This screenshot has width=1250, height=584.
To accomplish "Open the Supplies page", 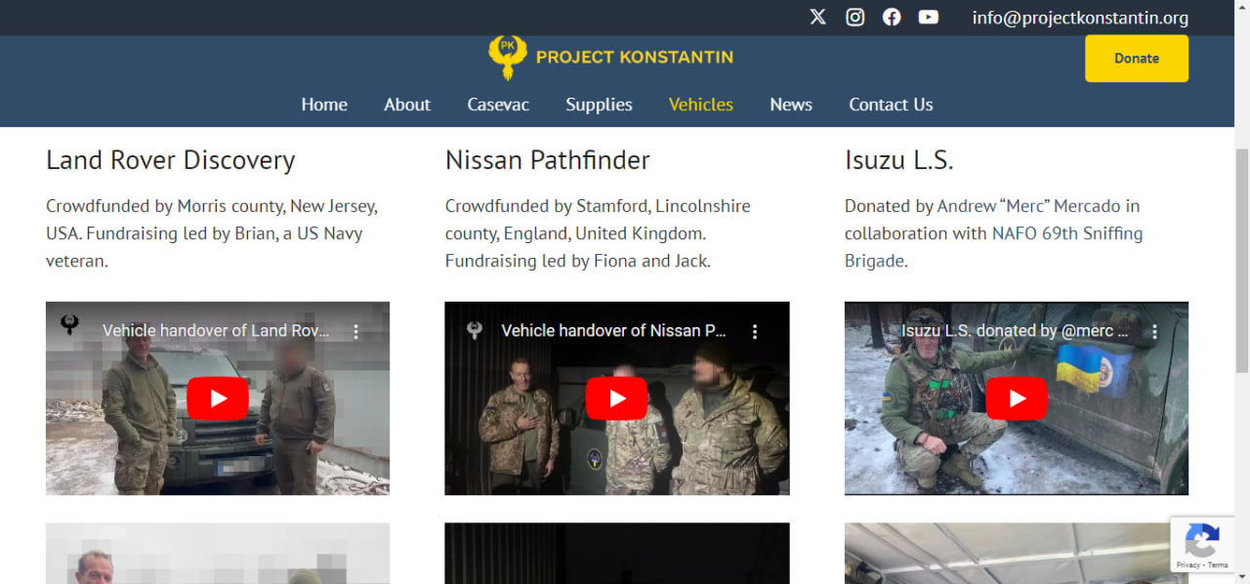I will (x=599, y=104).
